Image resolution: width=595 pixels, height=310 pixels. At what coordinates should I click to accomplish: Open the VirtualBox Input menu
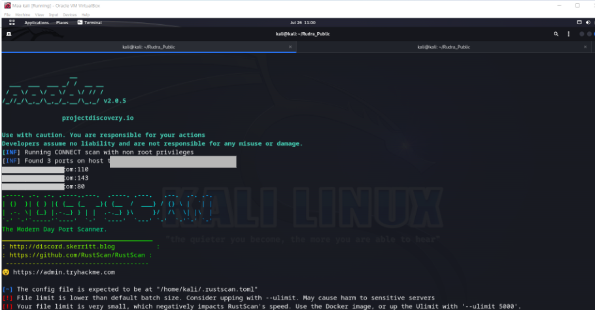[x=54, y=15]
